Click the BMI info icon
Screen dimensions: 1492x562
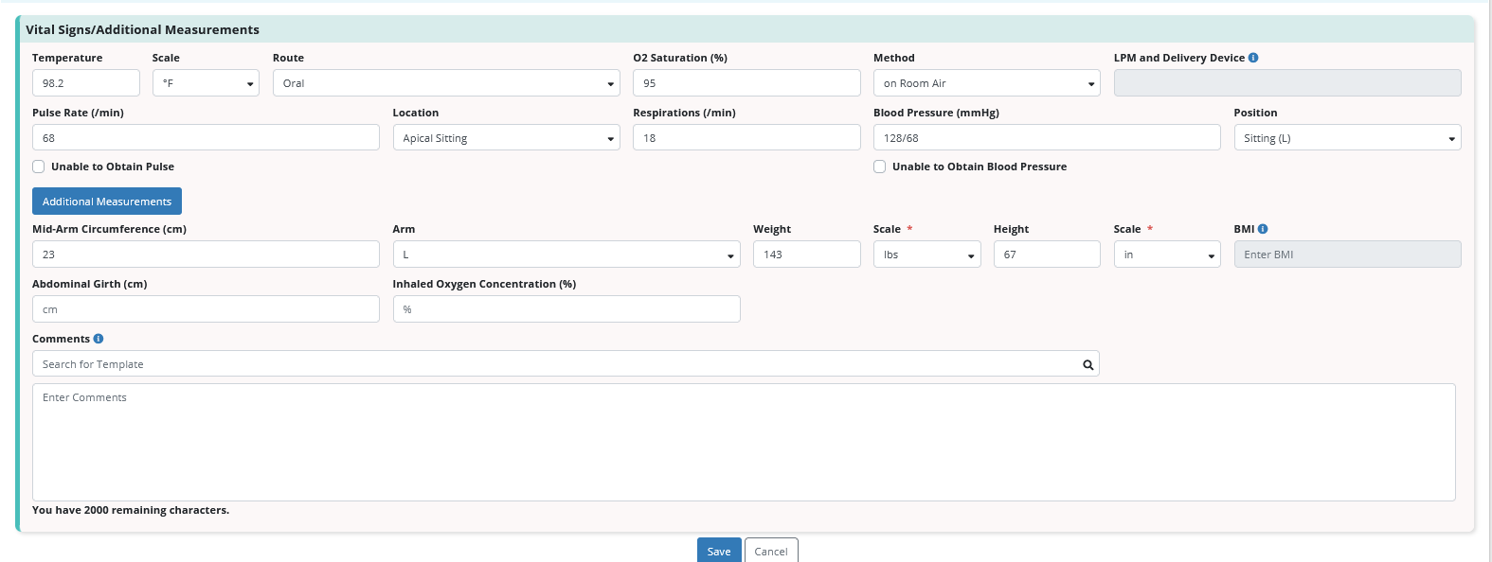tap(1263, 229)
